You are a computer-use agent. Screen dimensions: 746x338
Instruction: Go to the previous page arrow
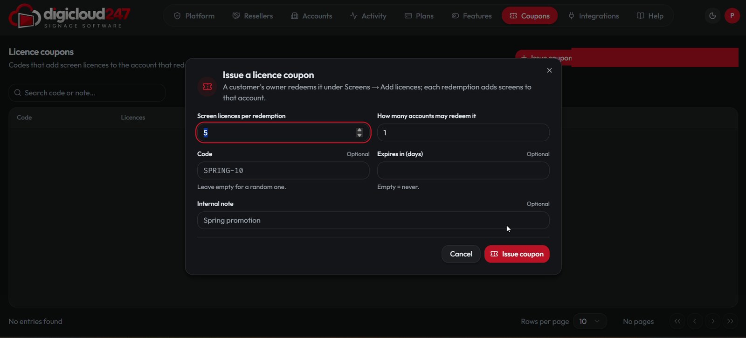(695, 321)
